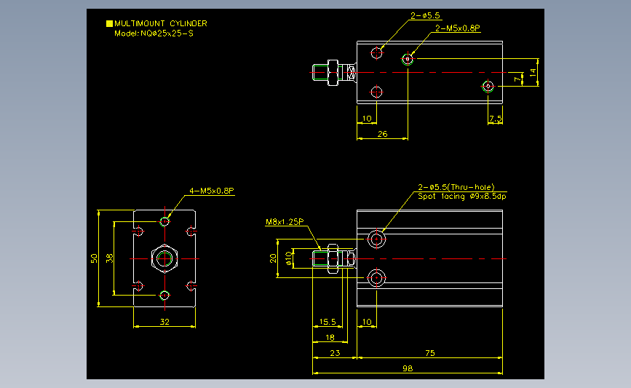This screenshot has height=388, width=631.
Task: Select the Model: NQø25x25-S label
Action: [x=154, y=33]
